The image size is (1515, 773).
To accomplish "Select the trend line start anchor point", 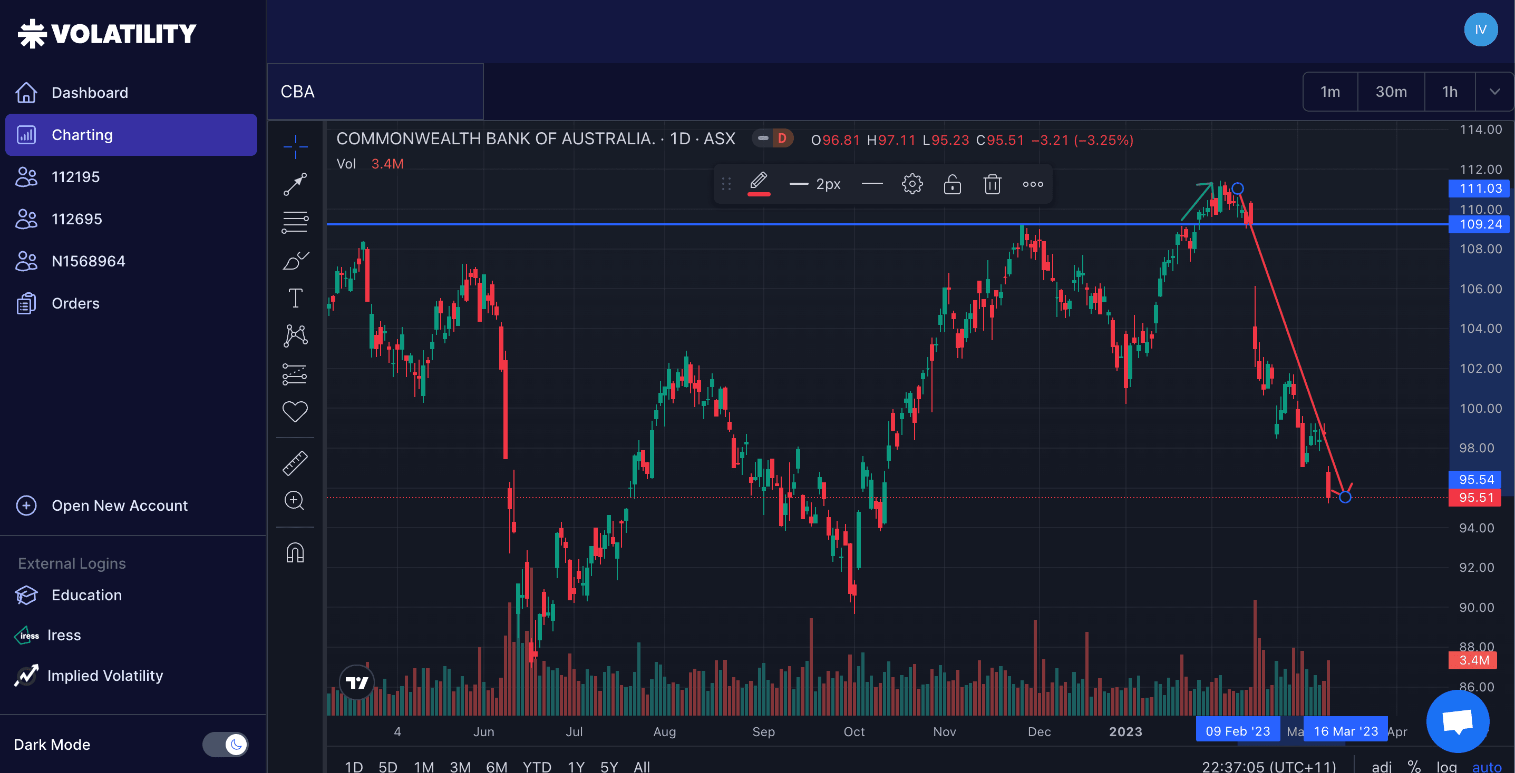I will pos(1237,189).
